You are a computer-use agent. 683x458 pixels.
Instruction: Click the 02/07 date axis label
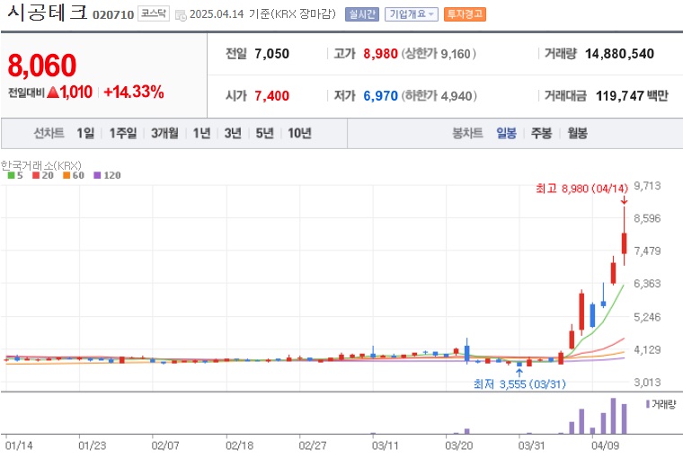165,445
